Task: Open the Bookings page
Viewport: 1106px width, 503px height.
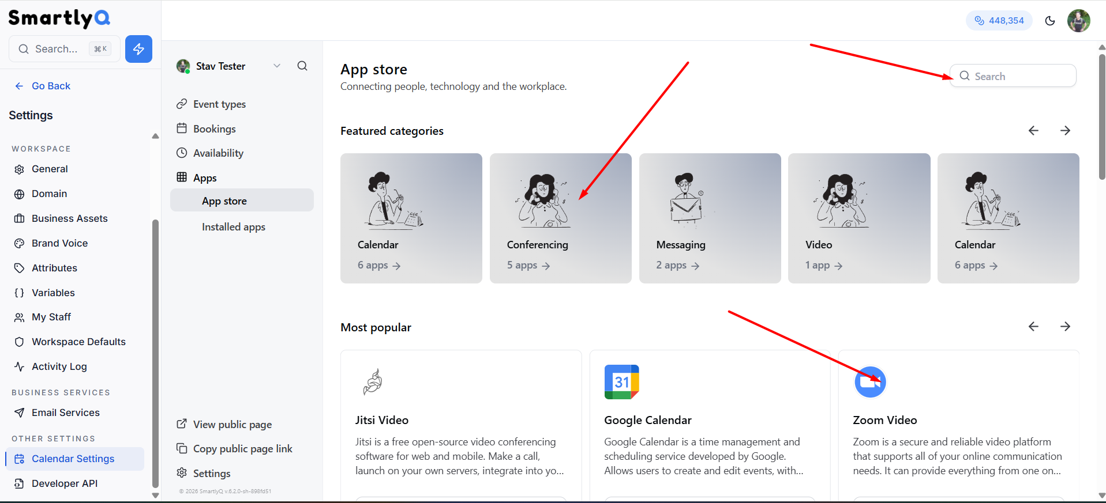Action: tap(214, 129)
